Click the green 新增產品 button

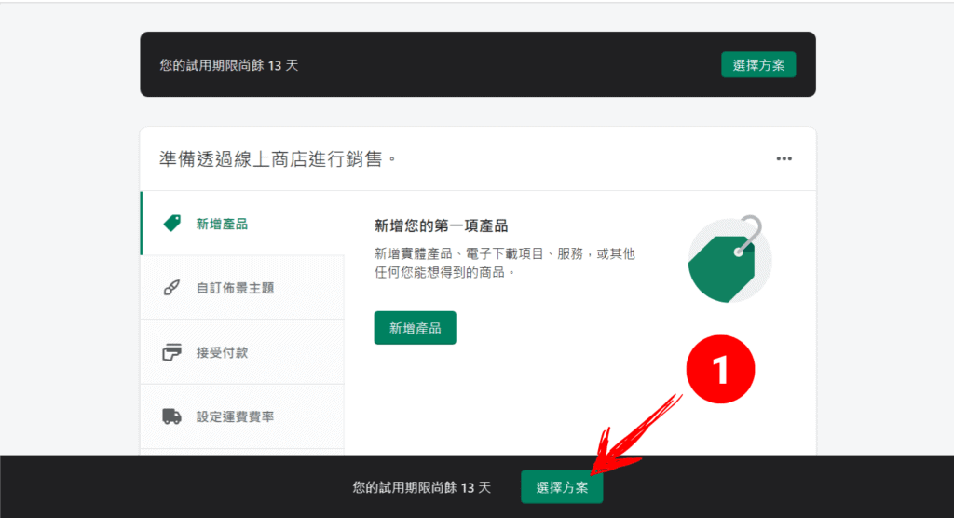pos(415,328)
